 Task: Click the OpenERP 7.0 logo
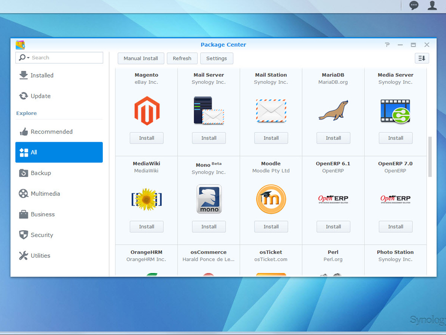(395, 199)
